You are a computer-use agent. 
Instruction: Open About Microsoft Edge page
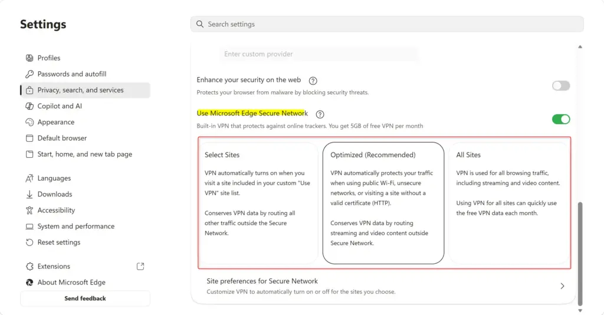coord(85,282)
